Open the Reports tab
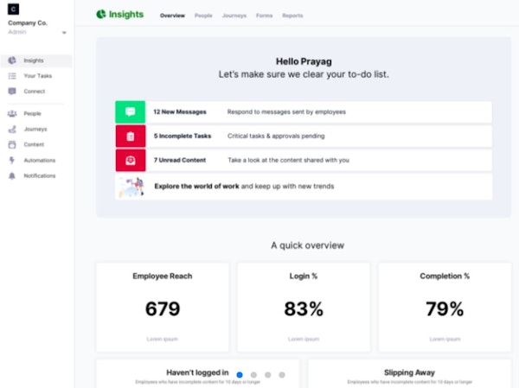 click(292, 16)
